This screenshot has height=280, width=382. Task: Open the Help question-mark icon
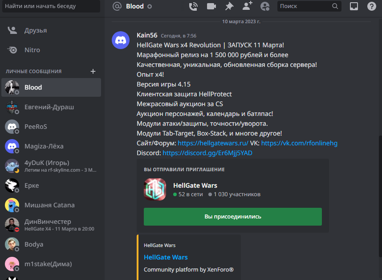point(371,6)
